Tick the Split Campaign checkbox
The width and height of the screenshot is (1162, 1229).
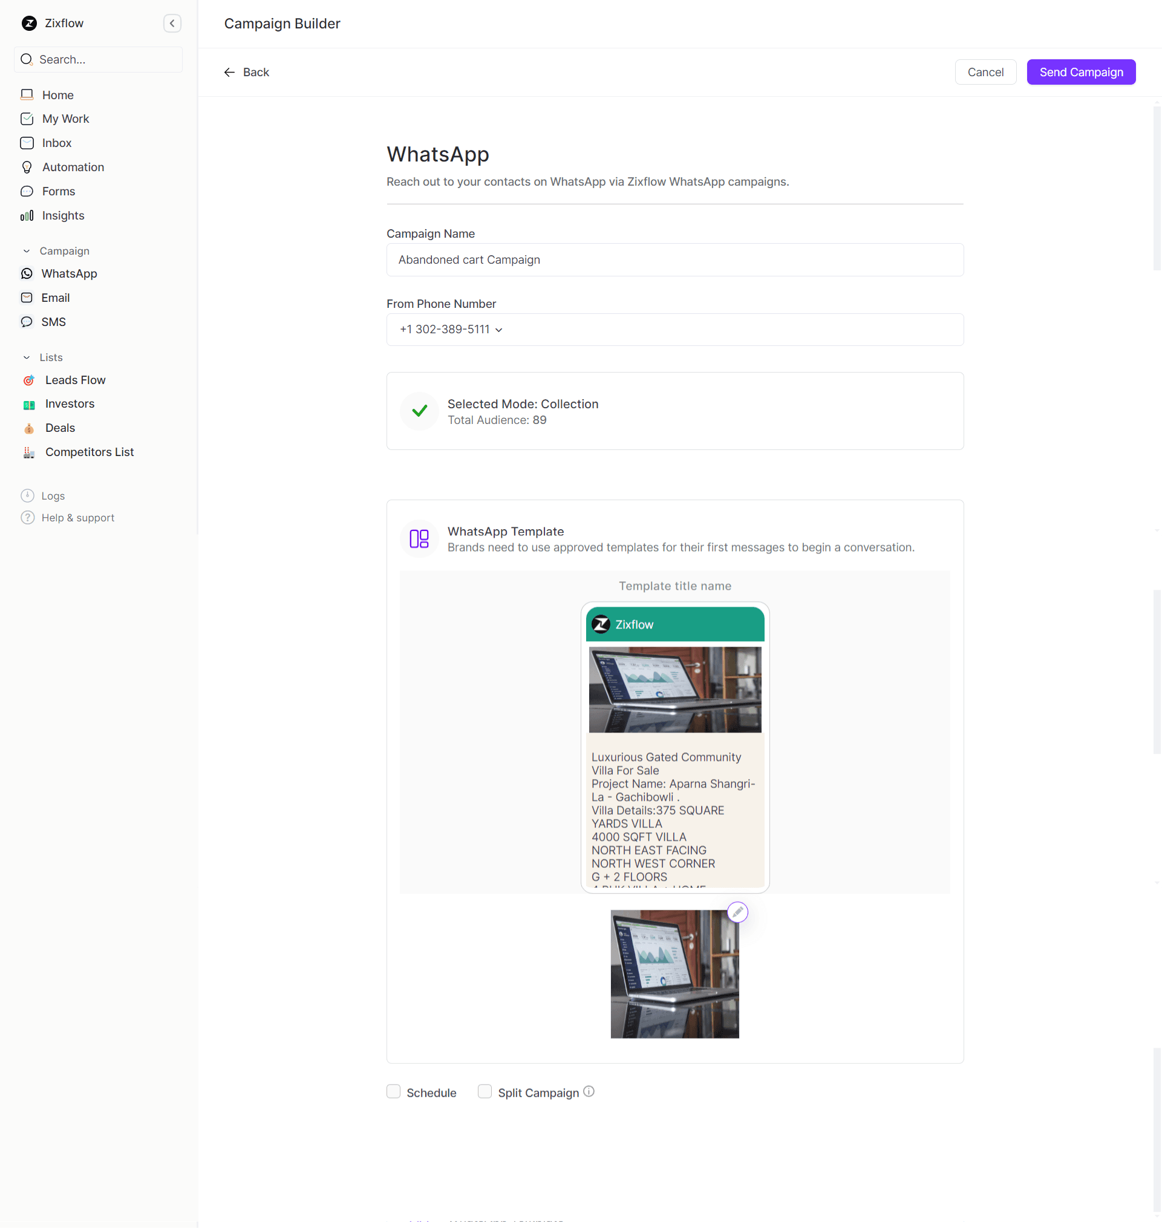485,1092
